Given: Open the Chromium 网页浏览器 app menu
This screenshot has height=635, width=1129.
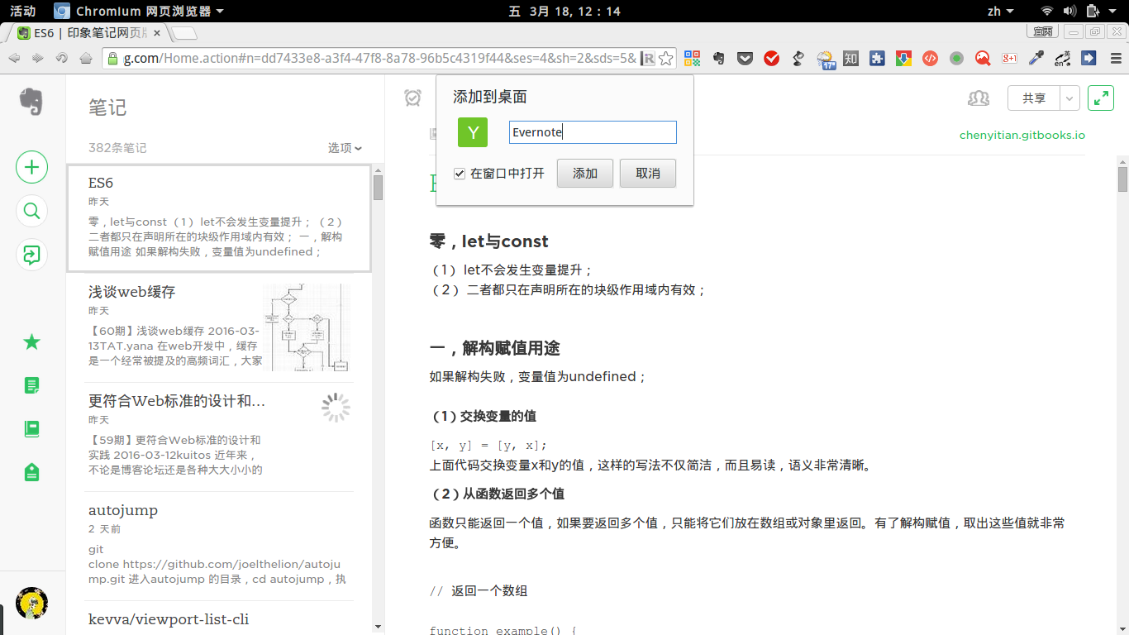Looking at the screenshot, I should (x=139, y=11).
